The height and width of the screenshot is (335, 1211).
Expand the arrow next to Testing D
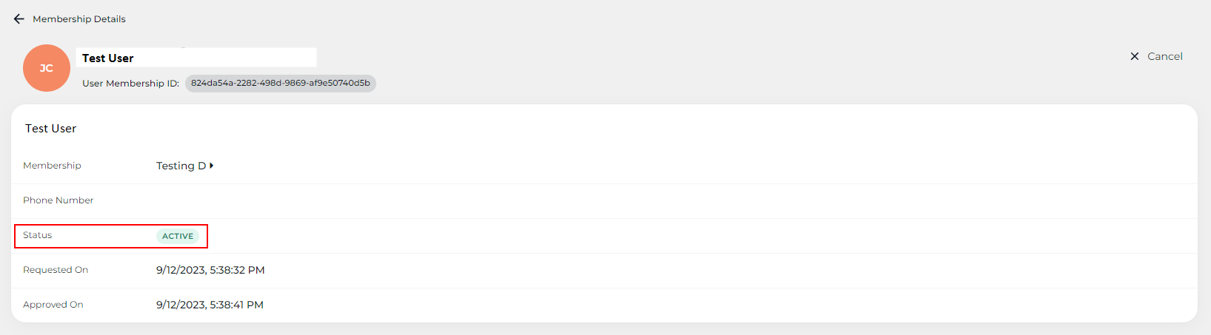[x=212, y=166]
